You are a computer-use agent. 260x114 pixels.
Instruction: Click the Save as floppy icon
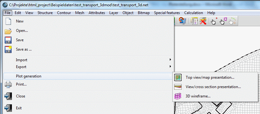[8, 49]
